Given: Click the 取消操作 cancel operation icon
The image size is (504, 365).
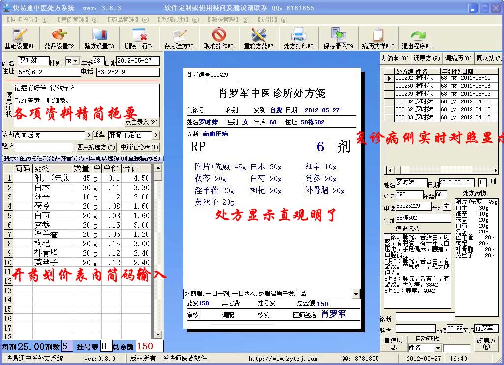Looking at the screenshot, I should pos(219,38).
